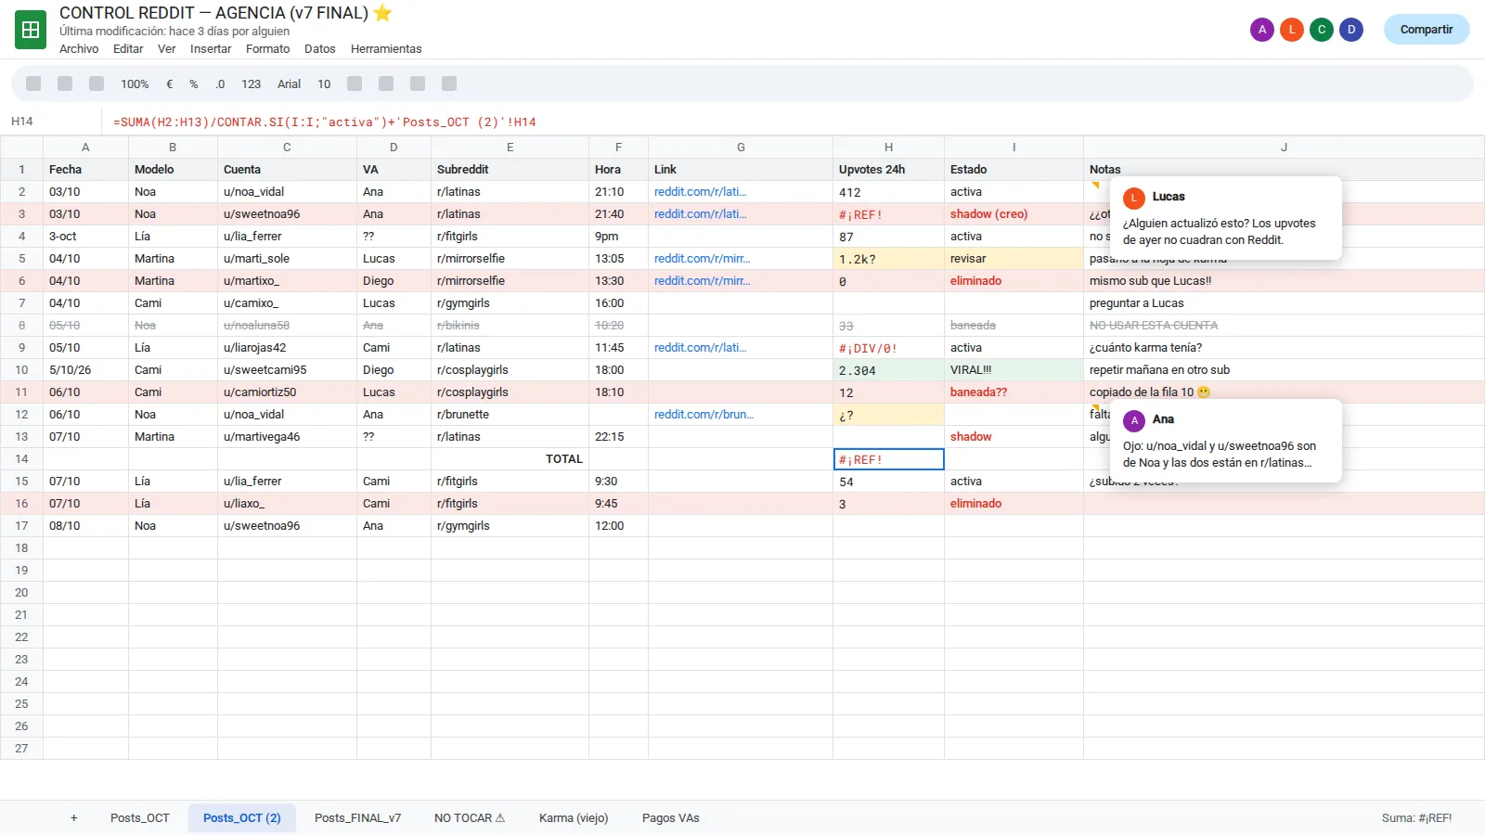Click the formula bar text
Screen dimensions: 1485x835
click(325, 122)
